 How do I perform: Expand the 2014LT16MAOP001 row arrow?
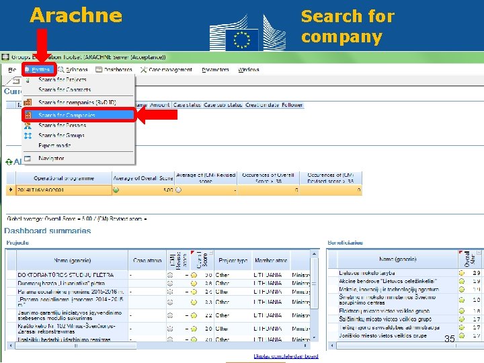point(11,190)
